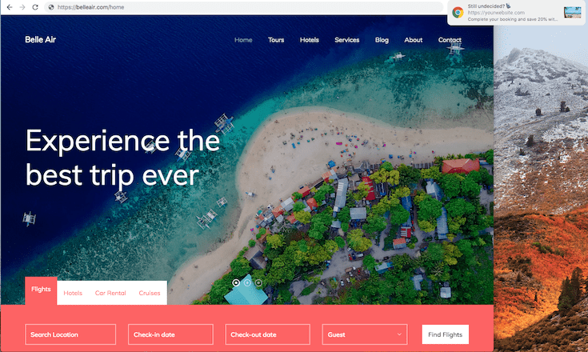Viewport: 588px width, 352px height.
Task: Switch to the Hotels search tab
Action: (x=73, y=293)
